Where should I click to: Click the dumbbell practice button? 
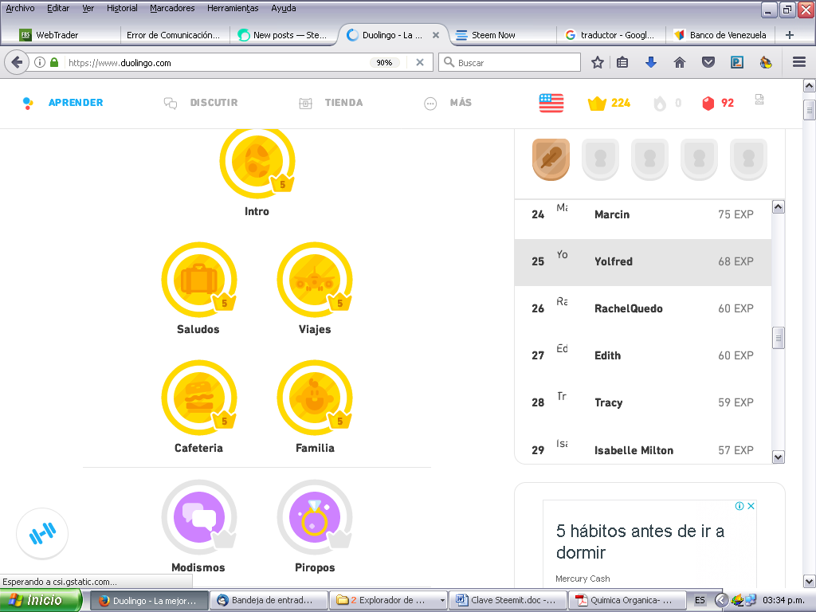(42, 533)
